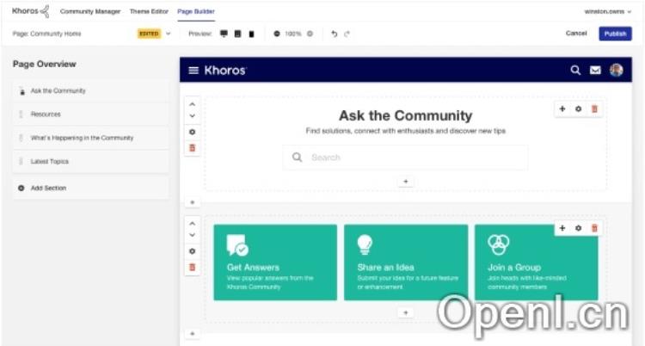Delete the cards section

pyautogui.click(x=192, y=267)
